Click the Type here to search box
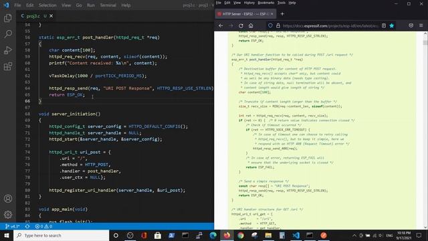The width and height of the screenshot is (428, 241). point(61,235)
